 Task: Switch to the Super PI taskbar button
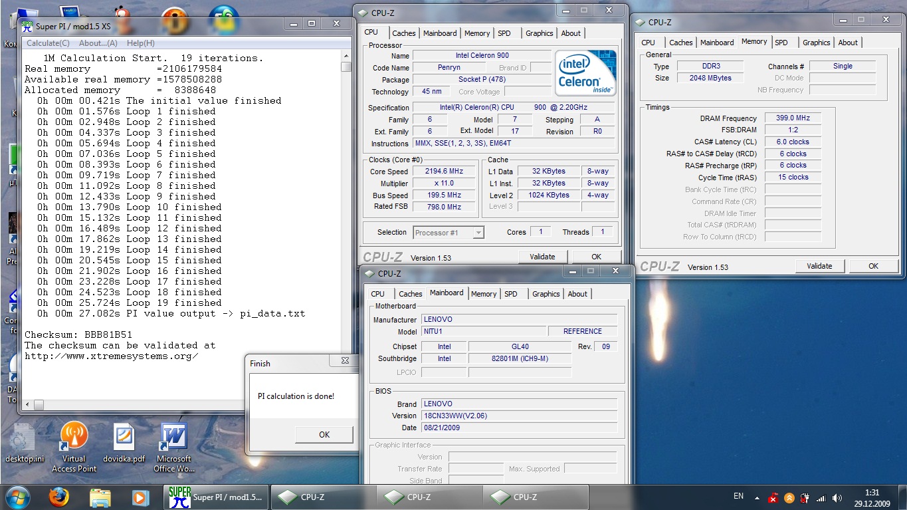click(217, 497)
